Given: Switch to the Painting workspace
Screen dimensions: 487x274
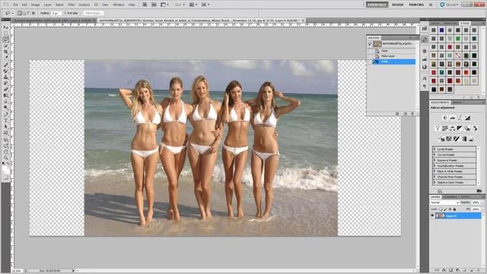Looking at the screenshot, I should click(416, 5).
